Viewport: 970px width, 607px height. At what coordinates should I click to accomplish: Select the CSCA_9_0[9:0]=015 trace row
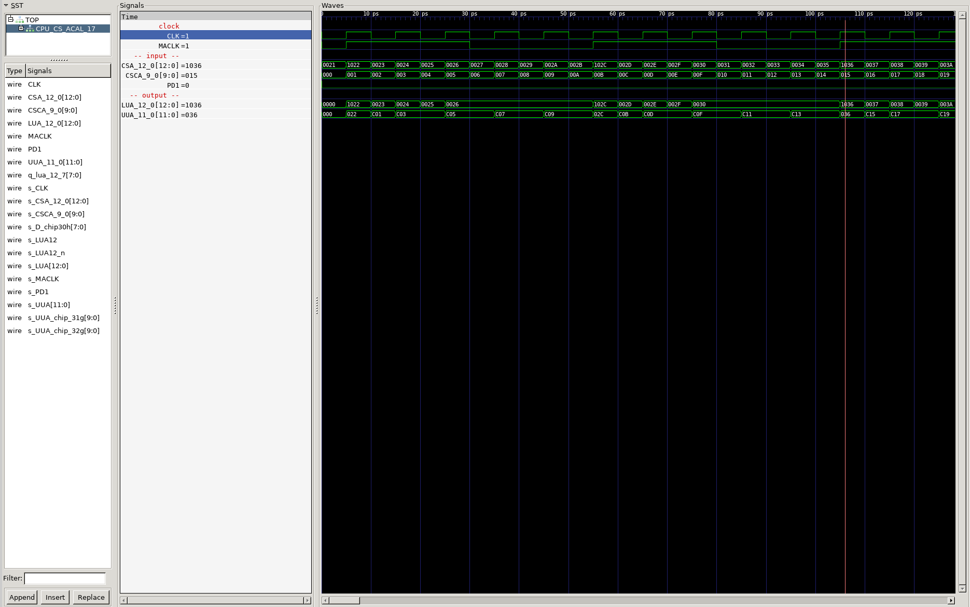click(216, 75)
